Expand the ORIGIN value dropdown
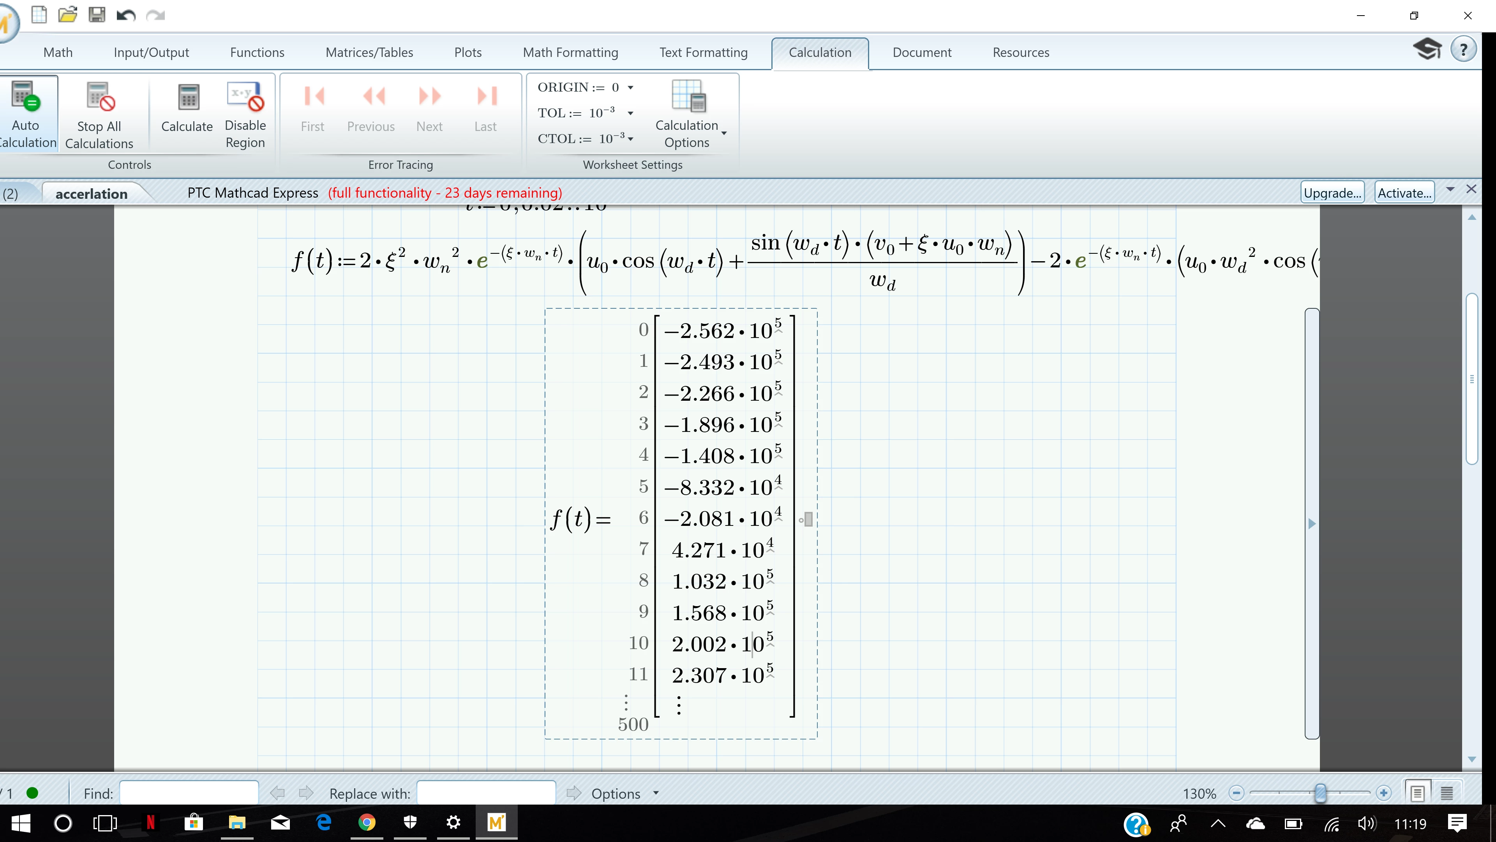 [630, 88]
